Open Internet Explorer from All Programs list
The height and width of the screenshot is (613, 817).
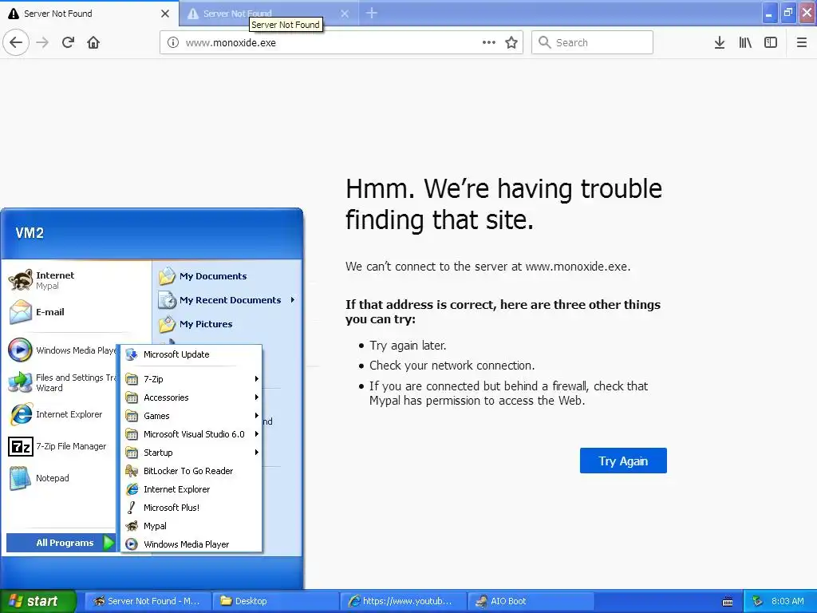(191, 489)
